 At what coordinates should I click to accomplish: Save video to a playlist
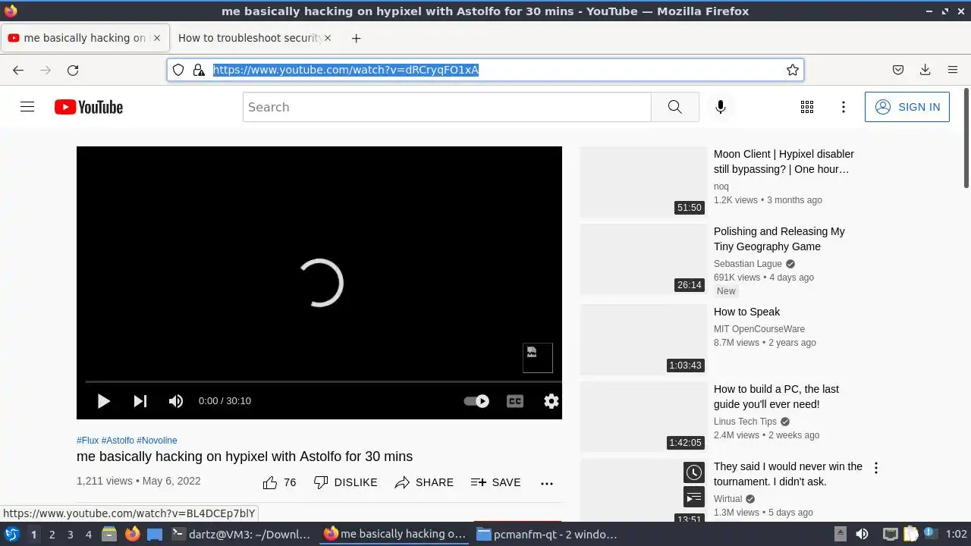pos(495,482)
